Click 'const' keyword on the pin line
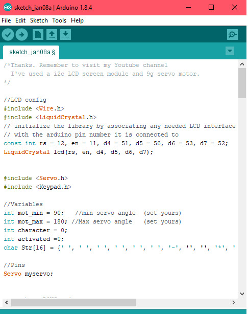This screenshot has height=314, width=248. [x=12, y=143]
